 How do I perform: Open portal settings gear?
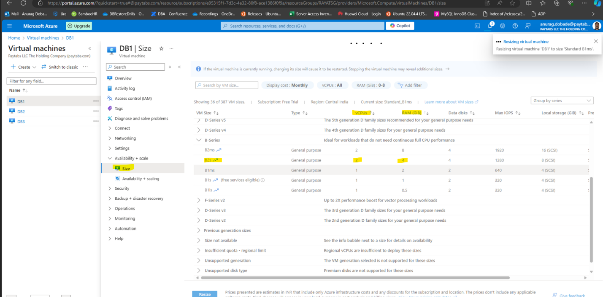[503, 26]
